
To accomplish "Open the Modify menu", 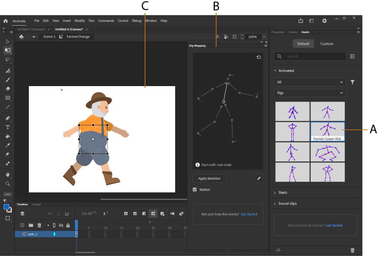I will click(80, 21).
